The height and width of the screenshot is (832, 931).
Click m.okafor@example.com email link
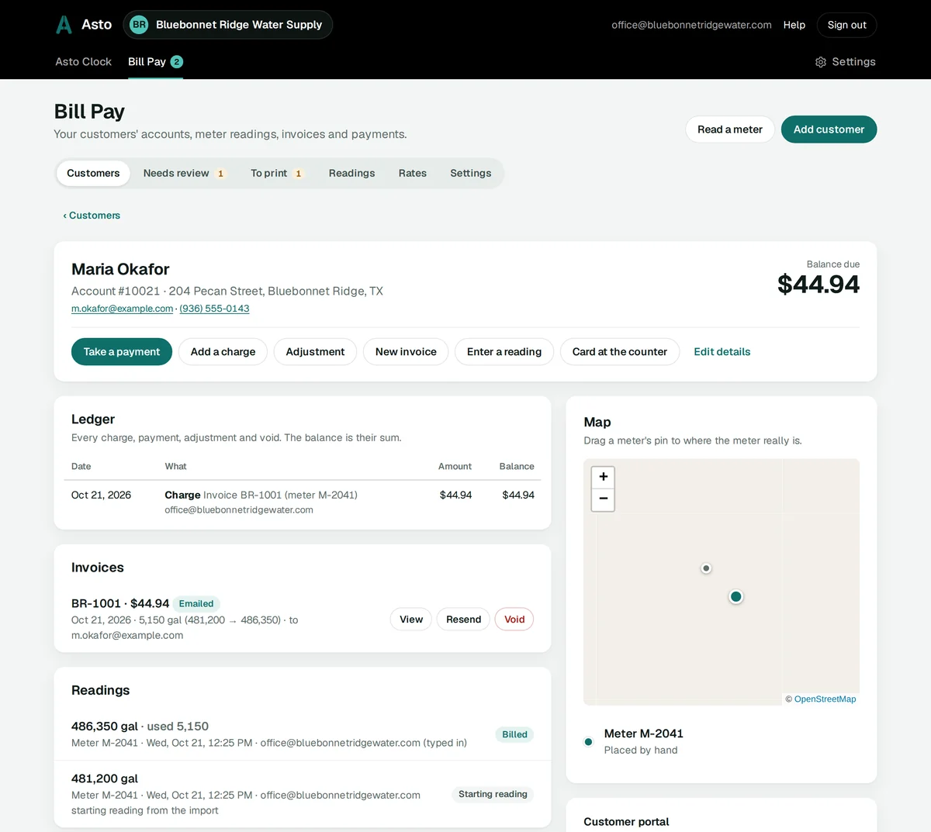point(122,309)
